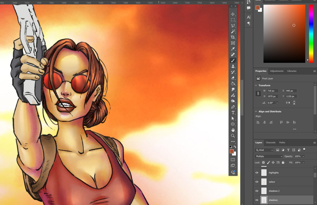The width and height of the screenshot is (317, 205).
Task: Select the Type tool
Action: pos(233,113)
